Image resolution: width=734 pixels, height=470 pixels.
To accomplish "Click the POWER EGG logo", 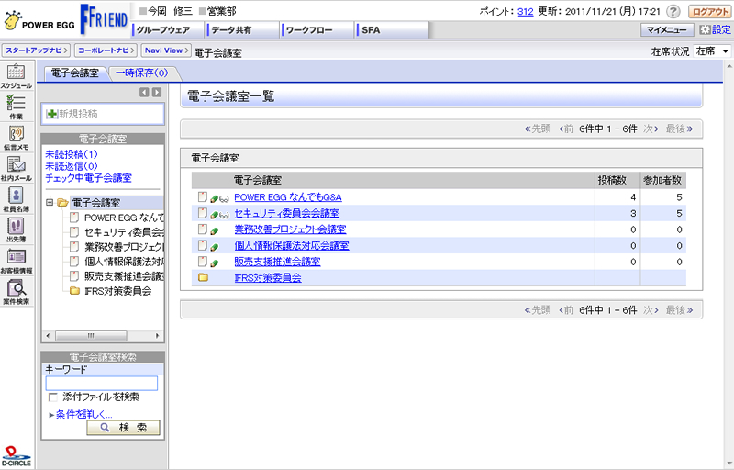I will (39, 21).
